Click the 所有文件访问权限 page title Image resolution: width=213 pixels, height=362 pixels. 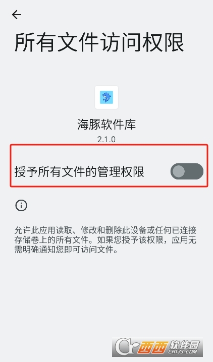tap(99, 42)
